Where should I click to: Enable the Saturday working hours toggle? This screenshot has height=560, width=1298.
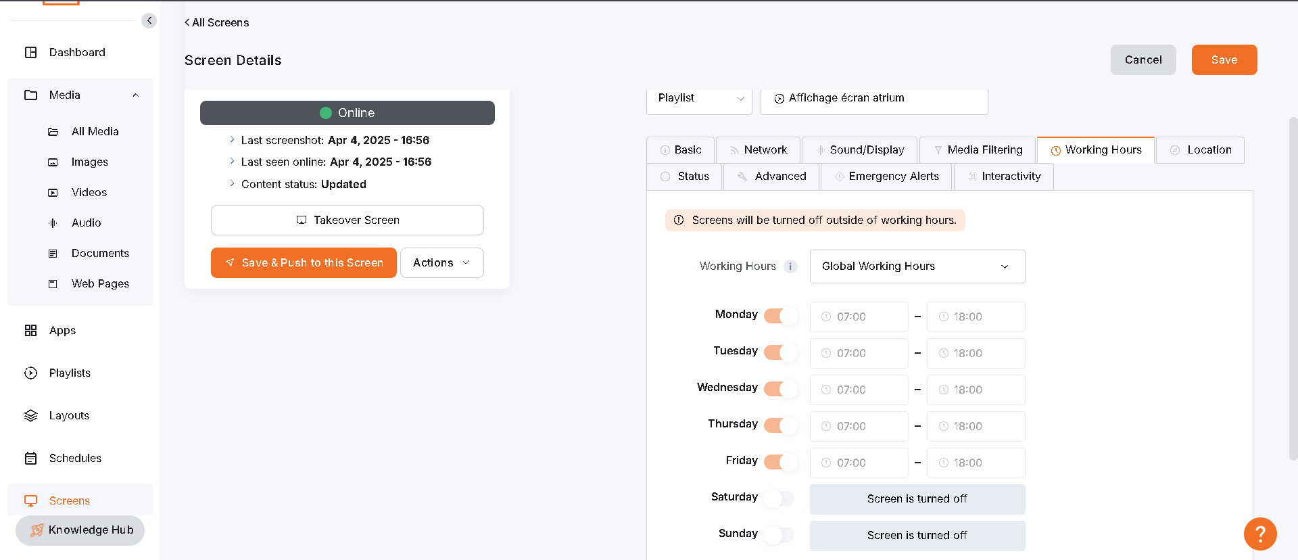779,498
